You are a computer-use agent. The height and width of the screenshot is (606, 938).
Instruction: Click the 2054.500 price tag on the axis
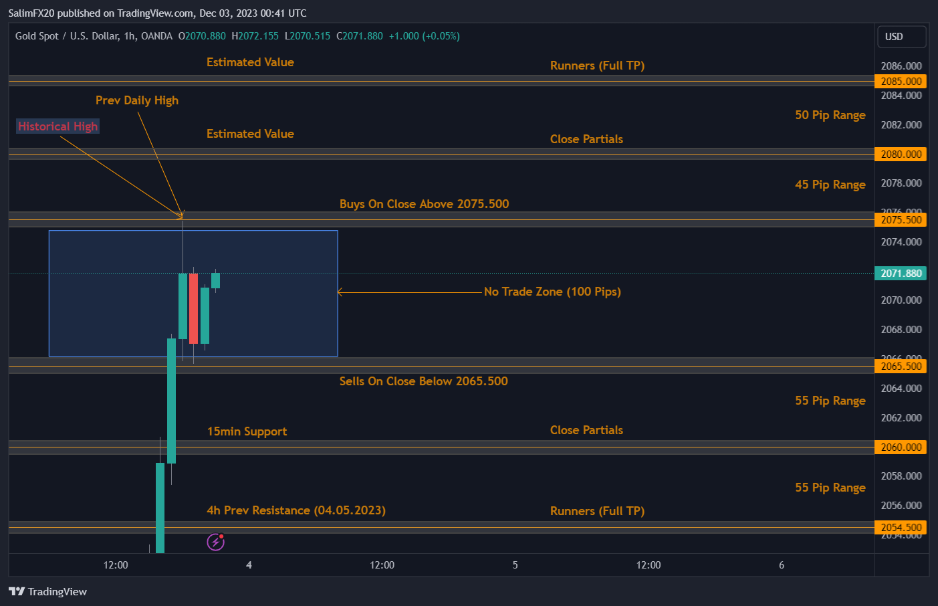[901, 527]
